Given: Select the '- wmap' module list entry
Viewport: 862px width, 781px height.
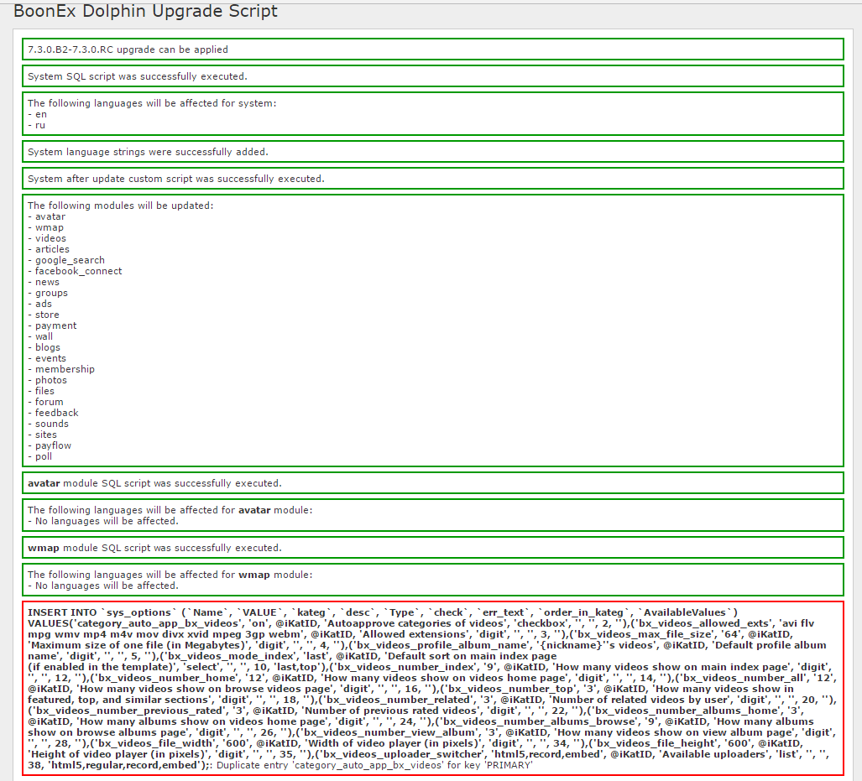Looking at the screenshot, I should 45,227.
